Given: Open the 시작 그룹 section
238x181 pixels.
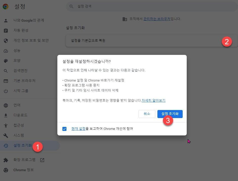Looking at the screenshot, I should click(x=21, y=91).
